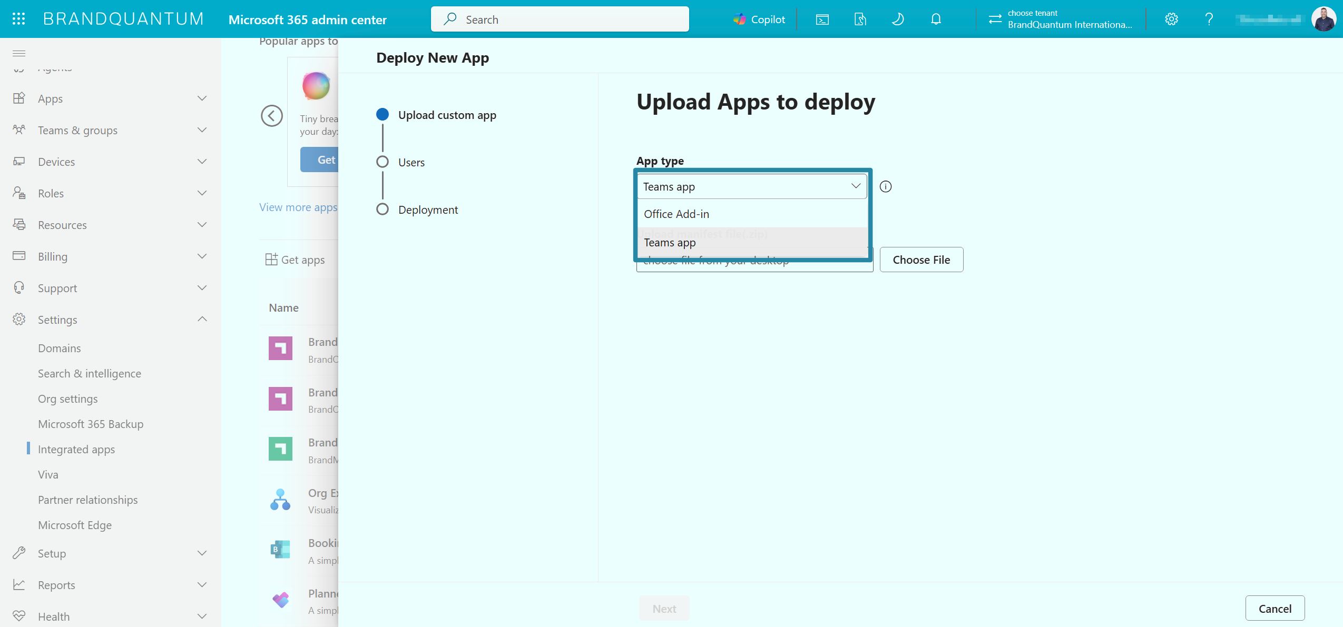Open Domains settings page
1343x627 pixels.
[60, 348]
